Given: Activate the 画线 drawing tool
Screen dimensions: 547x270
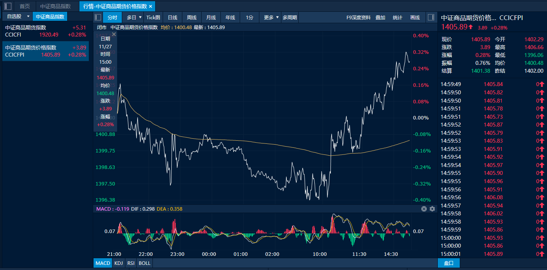Looking at the screenshot, I should 415,17.
